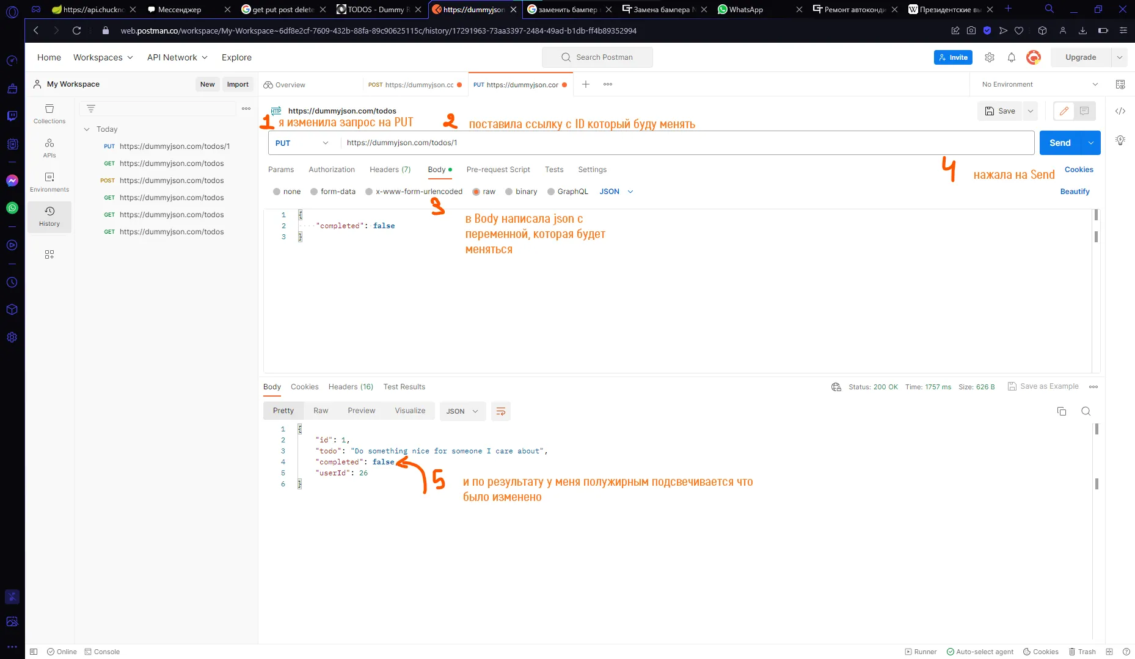1135x659 pixels.
Task: Open the comments icon next to Save
Action: tap(1084, 111)
